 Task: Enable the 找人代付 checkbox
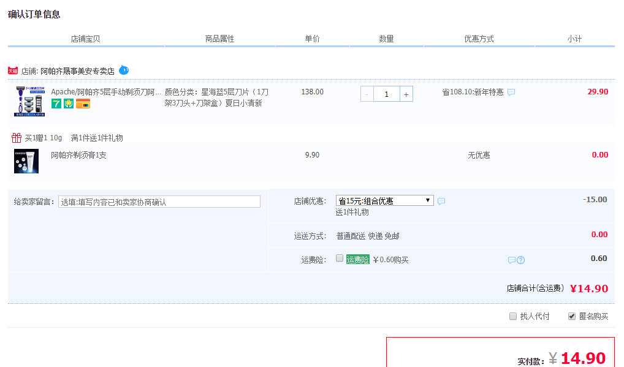[513, 316]
